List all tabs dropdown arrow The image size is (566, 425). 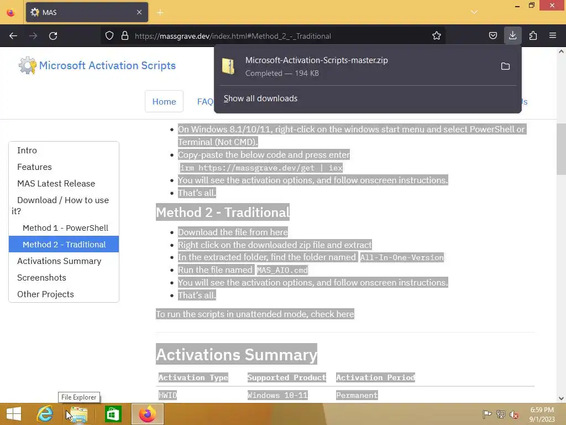(x=474, y=12)
